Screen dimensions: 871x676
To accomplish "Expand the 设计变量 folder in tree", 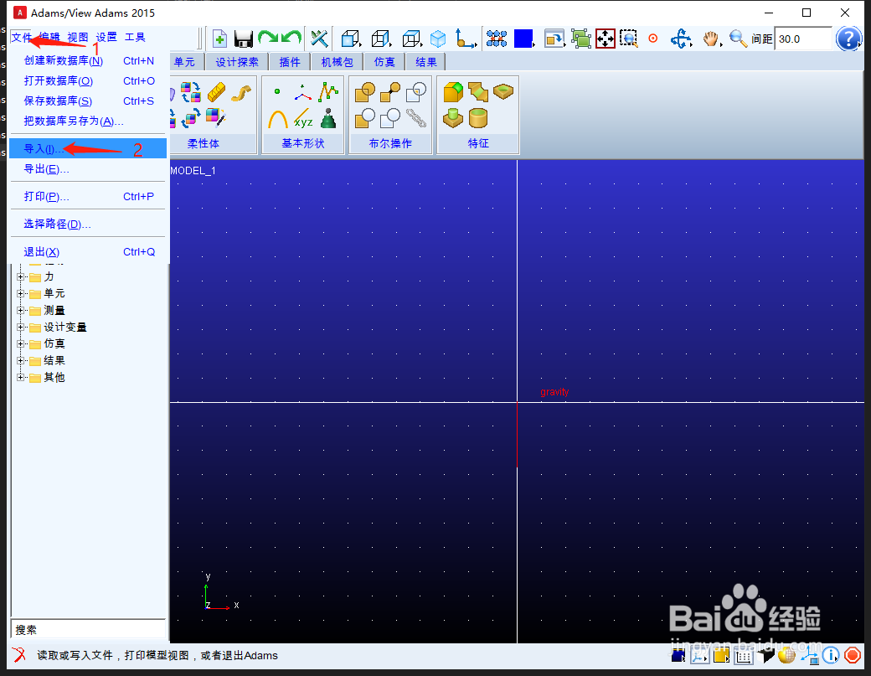I will (21, 328).
